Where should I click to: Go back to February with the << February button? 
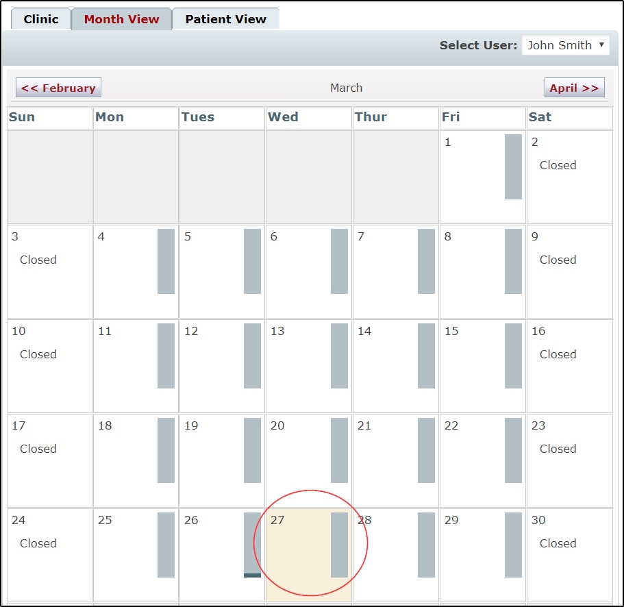(x=58, y=88)
